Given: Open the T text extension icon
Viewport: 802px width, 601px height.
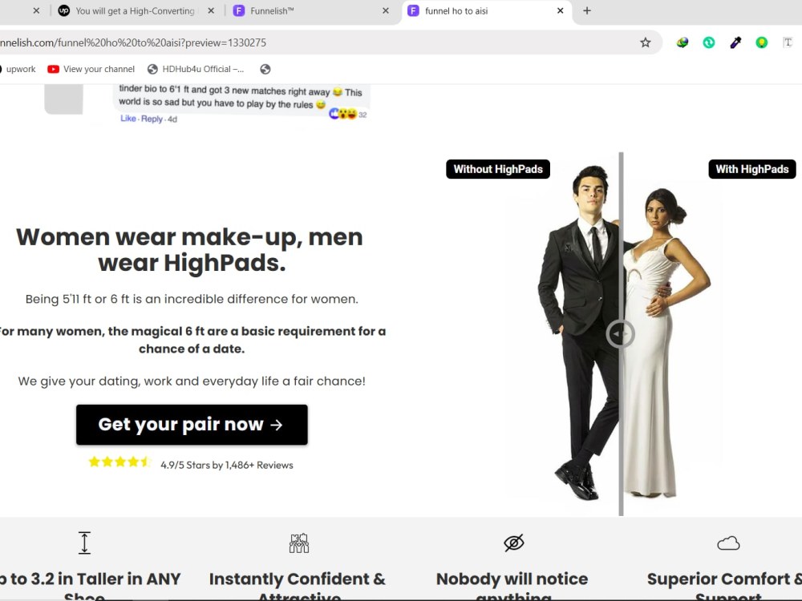Looking at the screenshot, I should pos(788,42).
